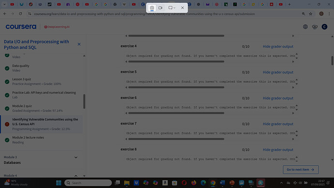
Task: Open Opera browser from the taskbar
Action: [x=184, y=183]
